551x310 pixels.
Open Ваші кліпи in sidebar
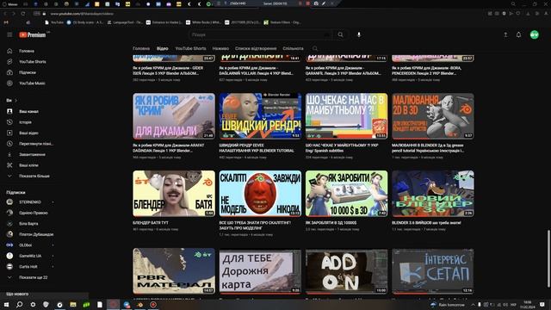pos(28,165)
